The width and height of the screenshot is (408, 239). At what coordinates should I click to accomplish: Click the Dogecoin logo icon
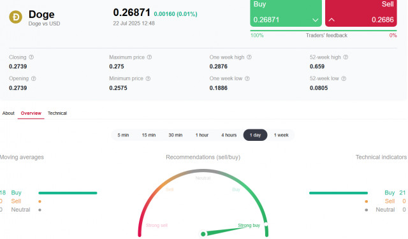(15, 17)
